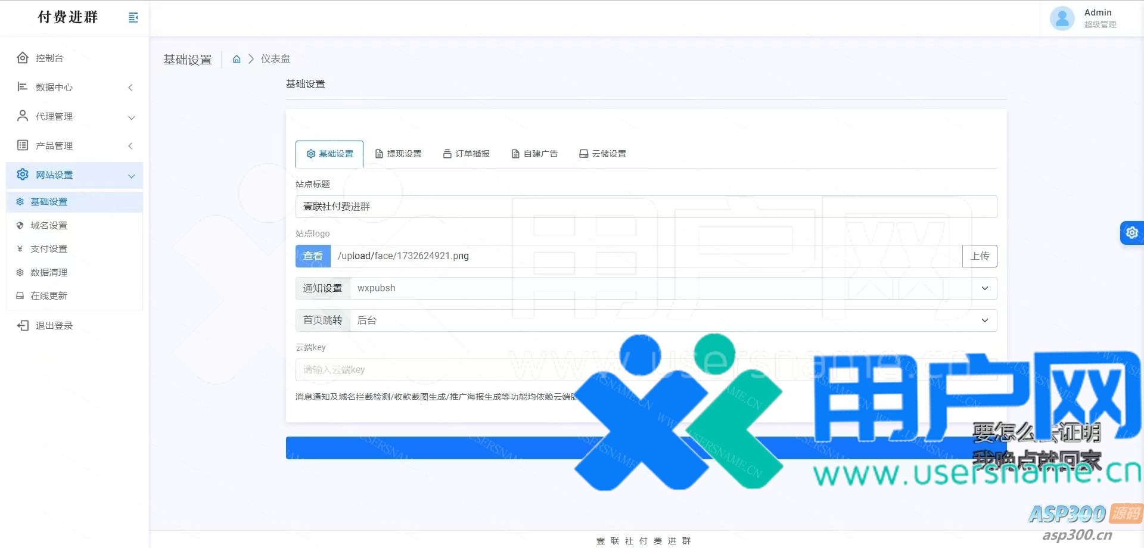Open the floating blue settings gear
The width and height of the screenshot is (1144, 548).
tap(1131, 232)
